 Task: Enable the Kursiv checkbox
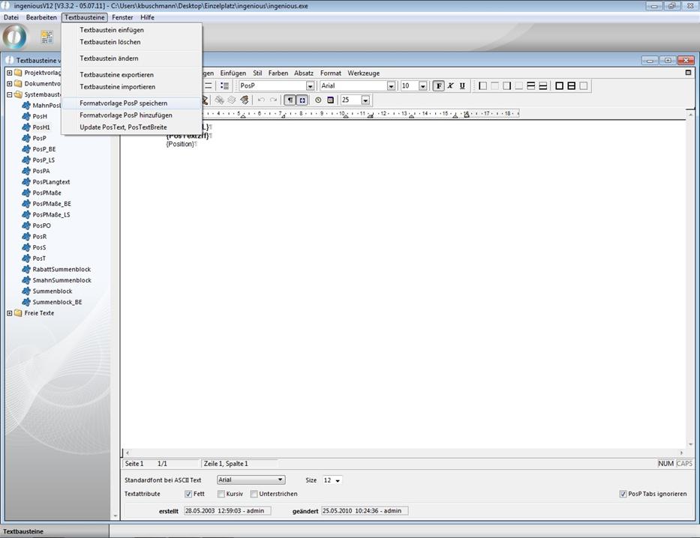pyautogui.click(x=221, y=494)
